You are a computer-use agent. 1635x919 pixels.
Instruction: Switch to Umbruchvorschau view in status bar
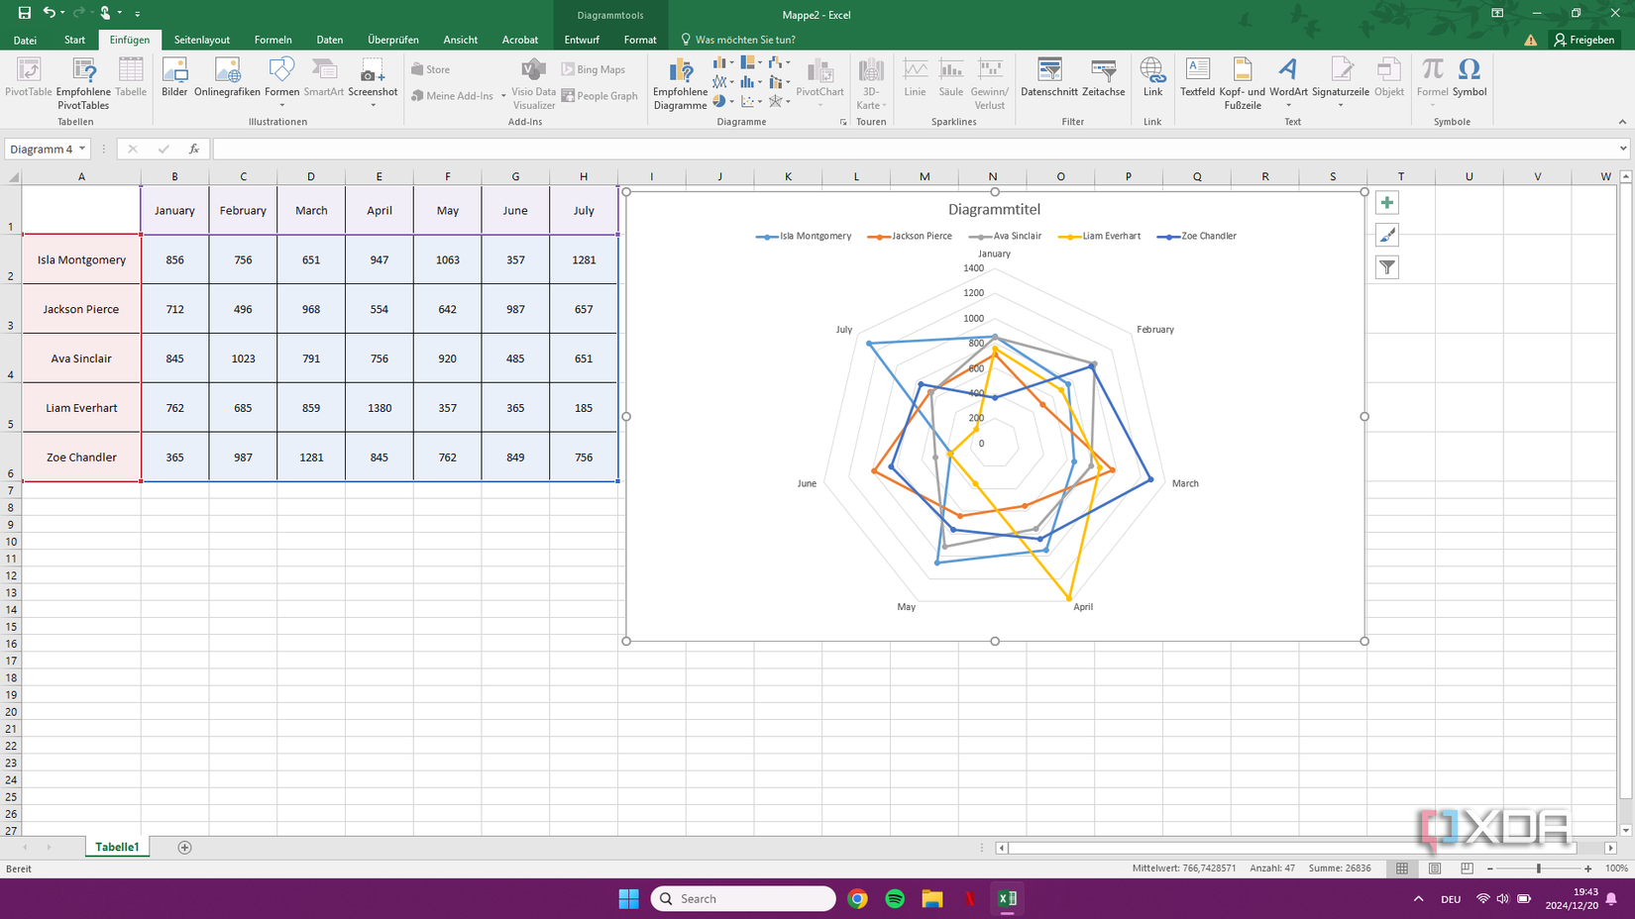click(1467, 868)
